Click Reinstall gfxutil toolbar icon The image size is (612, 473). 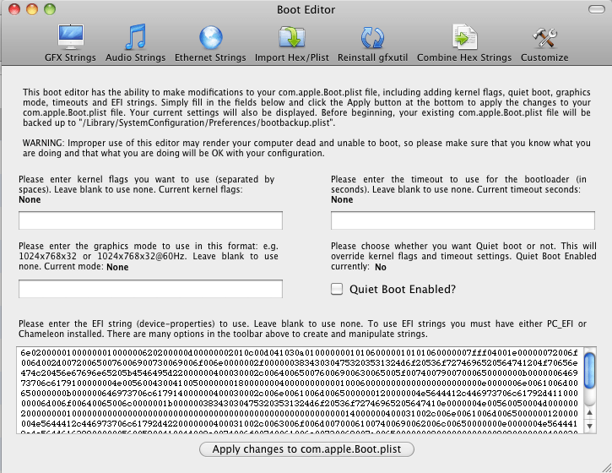(x=372, y=43)
